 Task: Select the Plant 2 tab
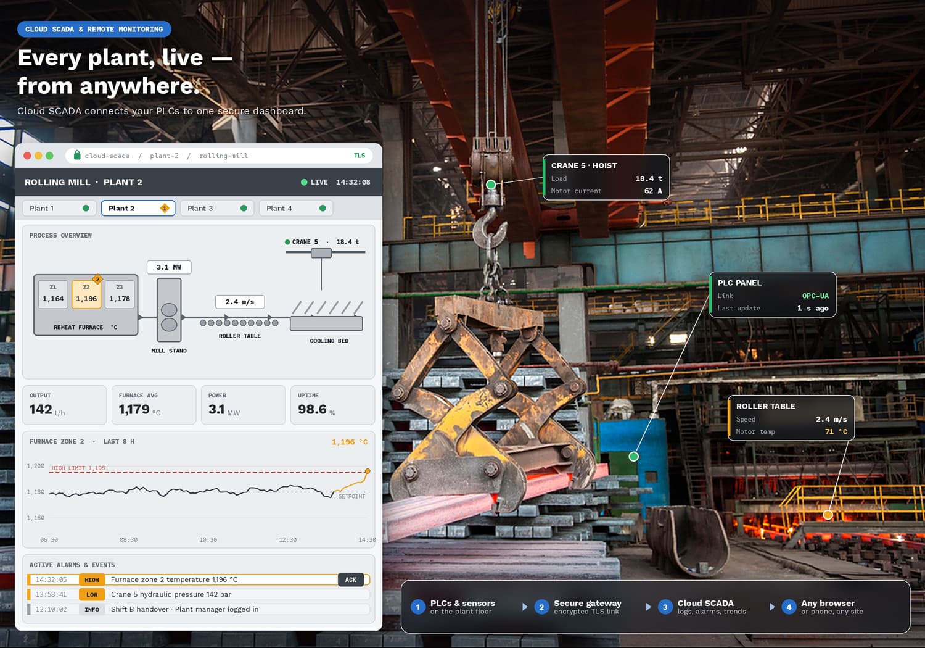click(x=138, y=208)
